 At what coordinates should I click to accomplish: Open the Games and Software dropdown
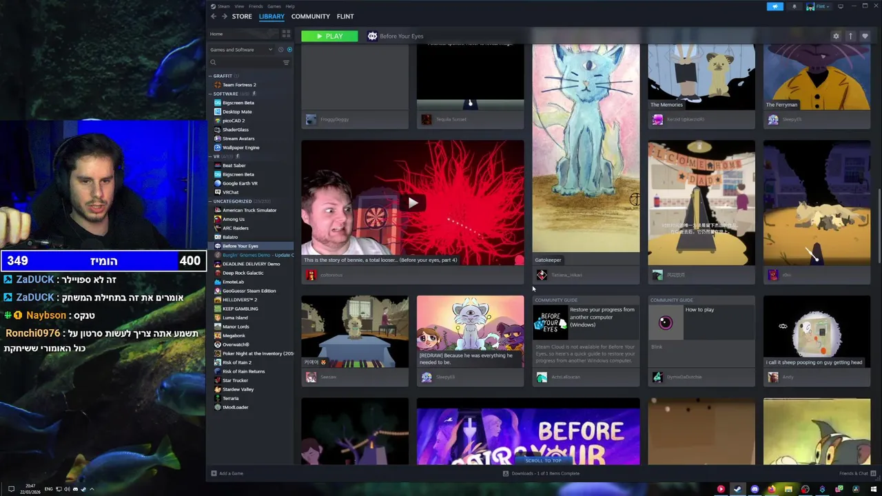point(241,50)
